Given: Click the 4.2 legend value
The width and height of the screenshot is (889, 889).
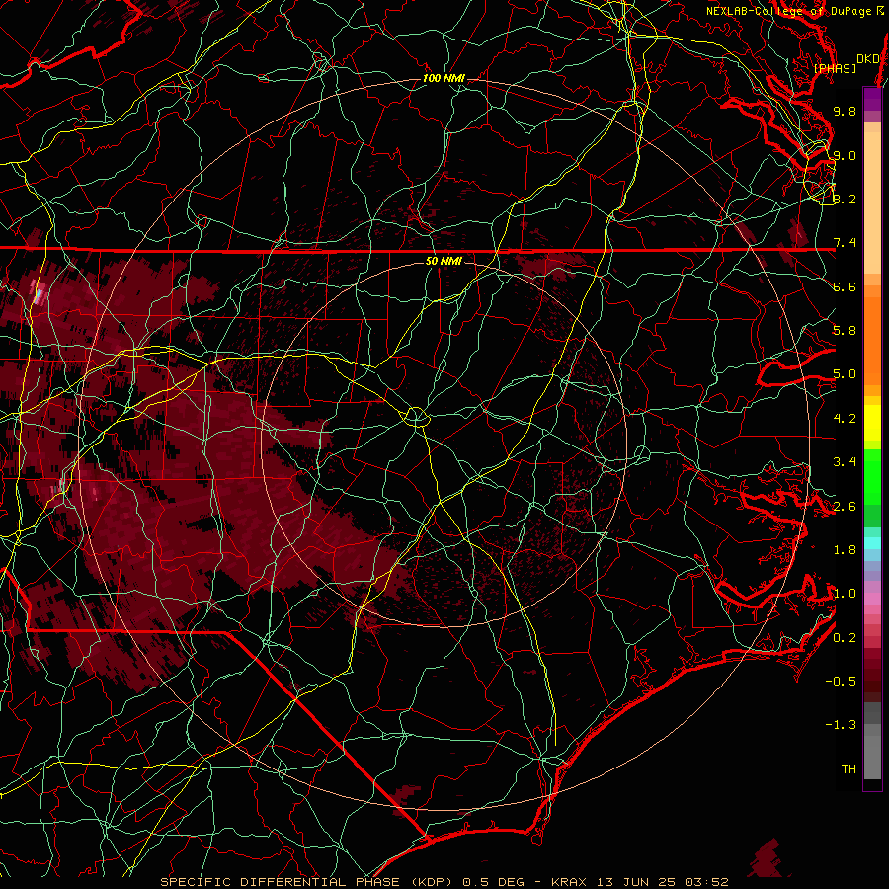Looking at the screenshot, I should 845,419.
